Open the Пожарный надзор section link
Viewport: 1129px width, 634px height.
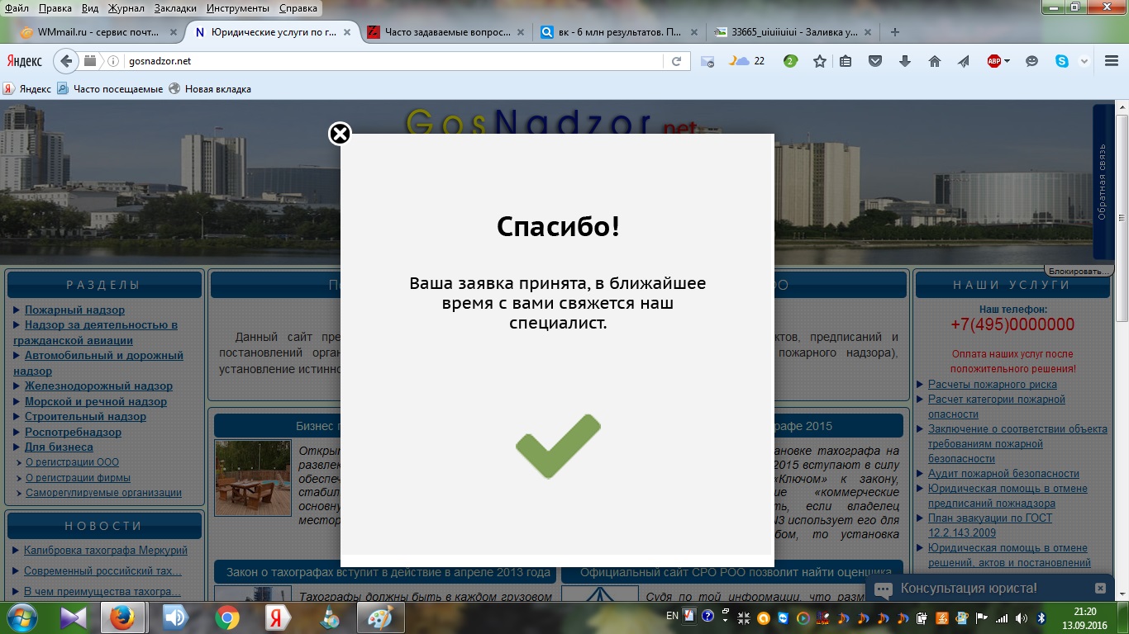tap(74, 310)
